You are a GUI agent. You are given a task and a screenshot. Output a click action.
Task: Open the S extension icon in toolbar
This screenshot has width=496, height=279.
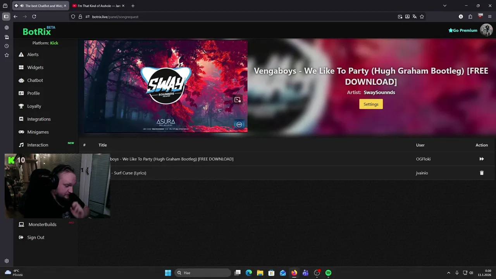click(x=461, y=17)
